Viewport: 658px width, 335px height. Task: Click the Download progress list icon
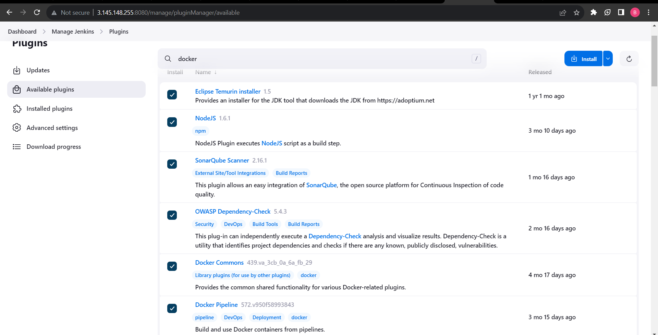[x=17, y=147]
